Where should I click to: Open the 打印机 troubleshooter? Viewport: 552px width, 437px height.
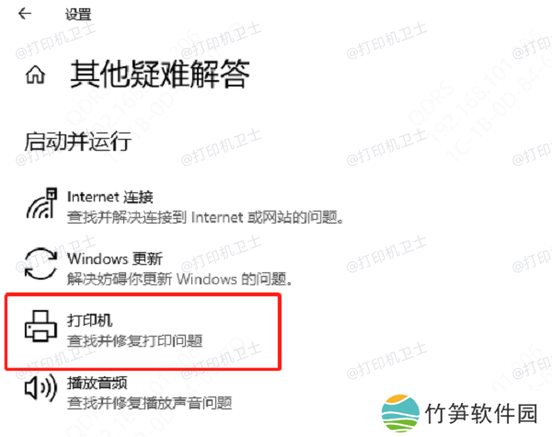(90, 321)
